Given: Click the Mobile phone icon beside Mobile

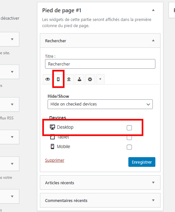Looking at the screenshot, I should click(x=52, y=146).
